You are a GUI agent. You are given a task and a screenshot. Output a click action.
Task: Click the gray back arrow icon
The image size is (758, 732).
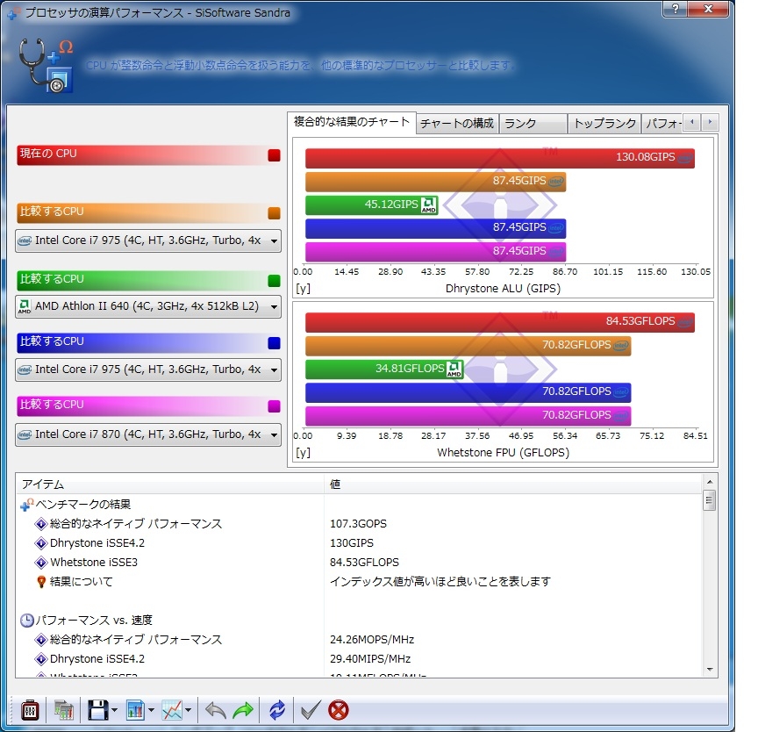point(216,710)
